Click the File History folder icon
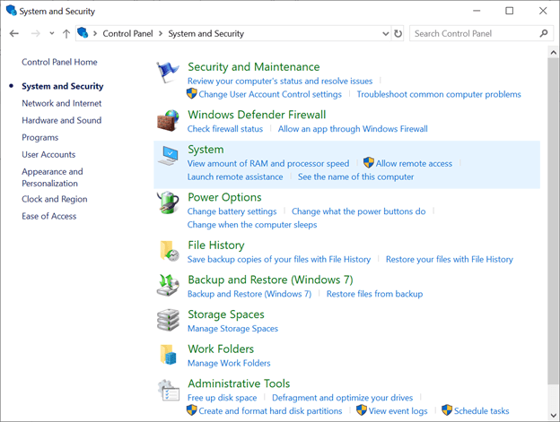560x422 pixels. tap(169, 251)
